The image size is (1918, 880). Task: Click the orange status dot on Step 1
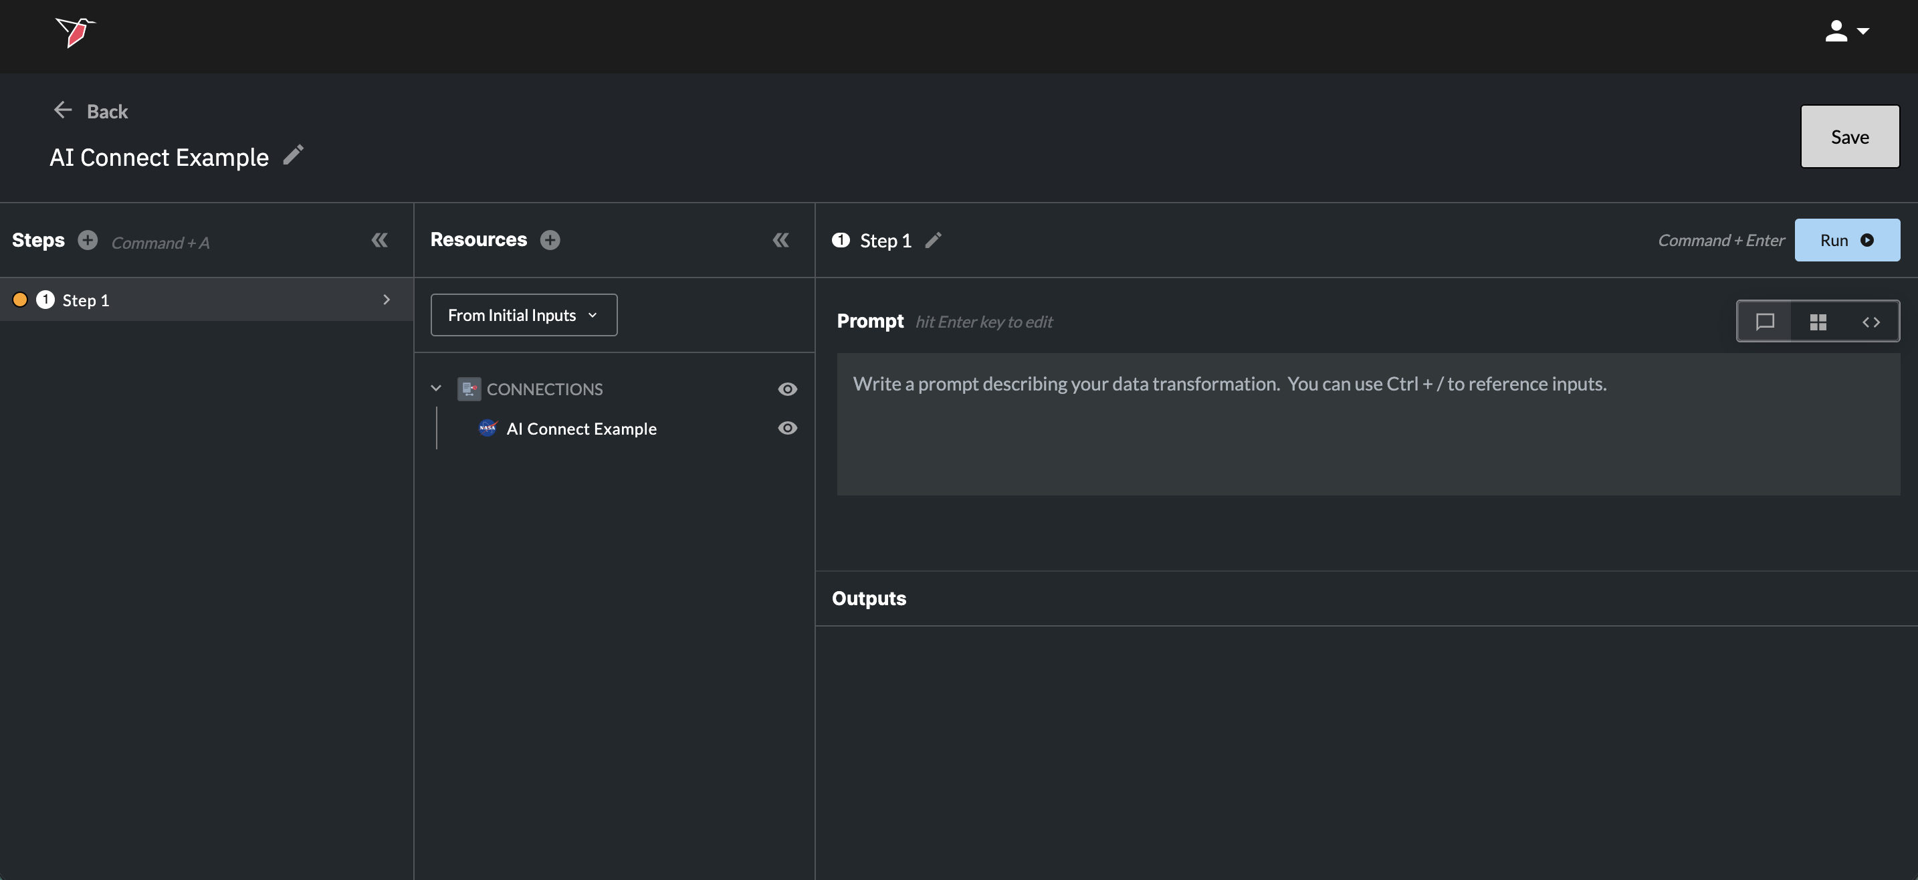(x=20, y=300)
